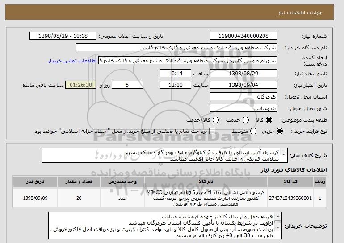The height and width of the screenshot is (243, 344).
Task: Click the ردیف column header
Action: (x=320, y=182)
